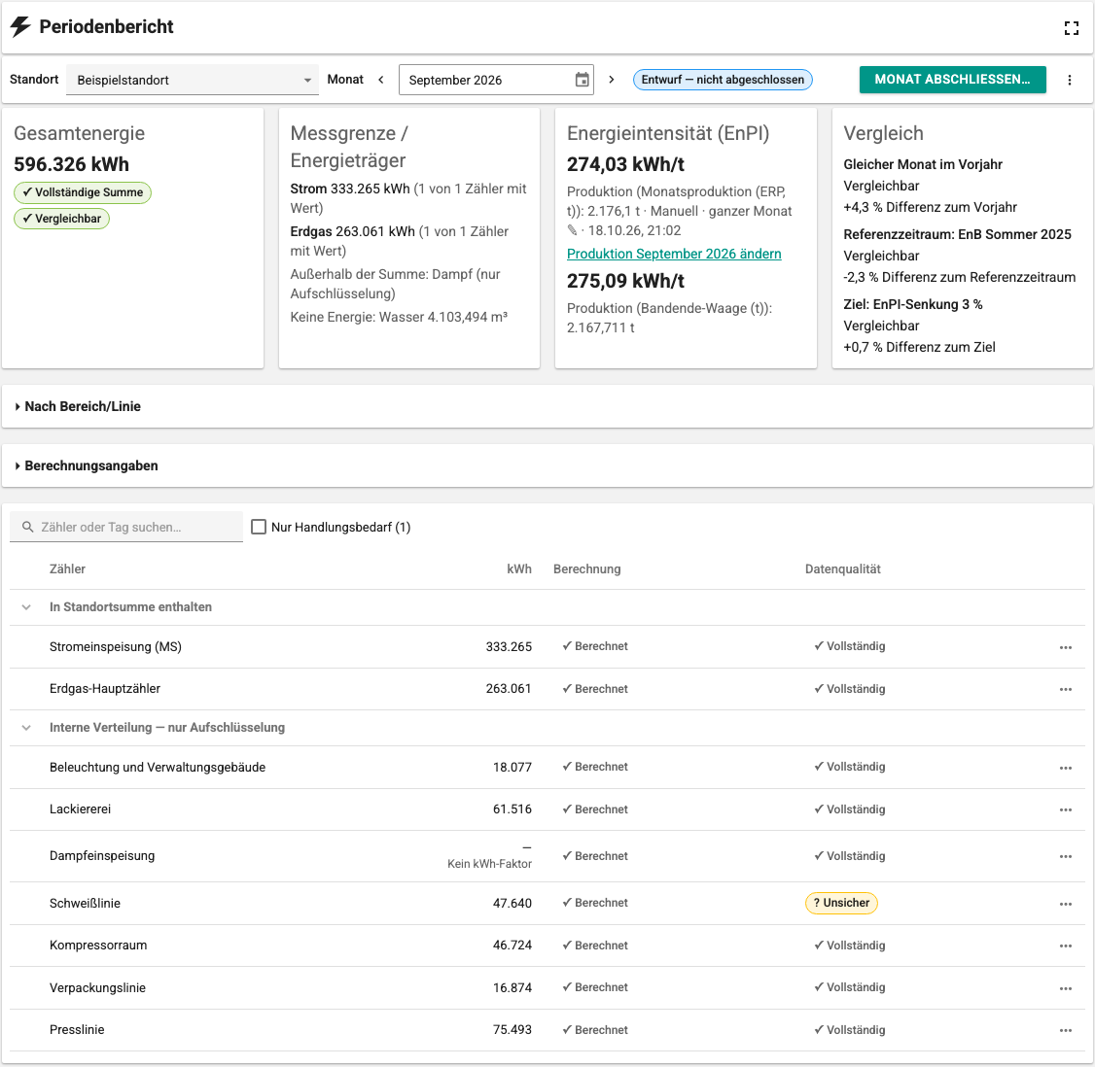Collapse the In Standortsumme enthalten group
The image size is (1095, 1067).
(x=26, y=607)
